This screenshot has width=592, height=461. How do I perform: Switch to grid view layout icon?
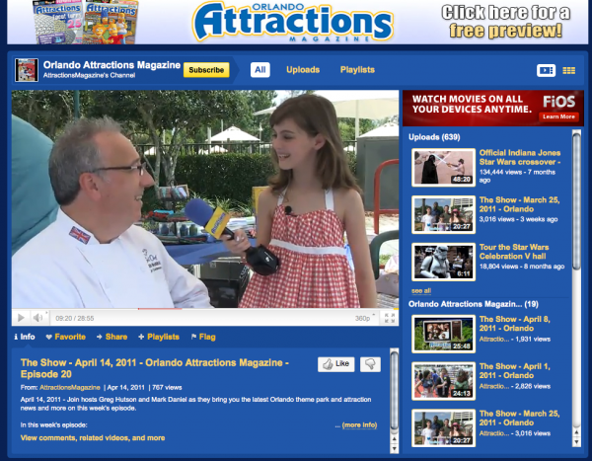pyautogui.click(x=568, y=70)
